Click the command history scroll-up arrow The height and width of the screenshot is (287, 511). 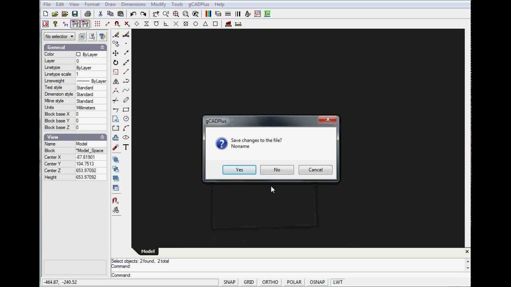[467, 261]
